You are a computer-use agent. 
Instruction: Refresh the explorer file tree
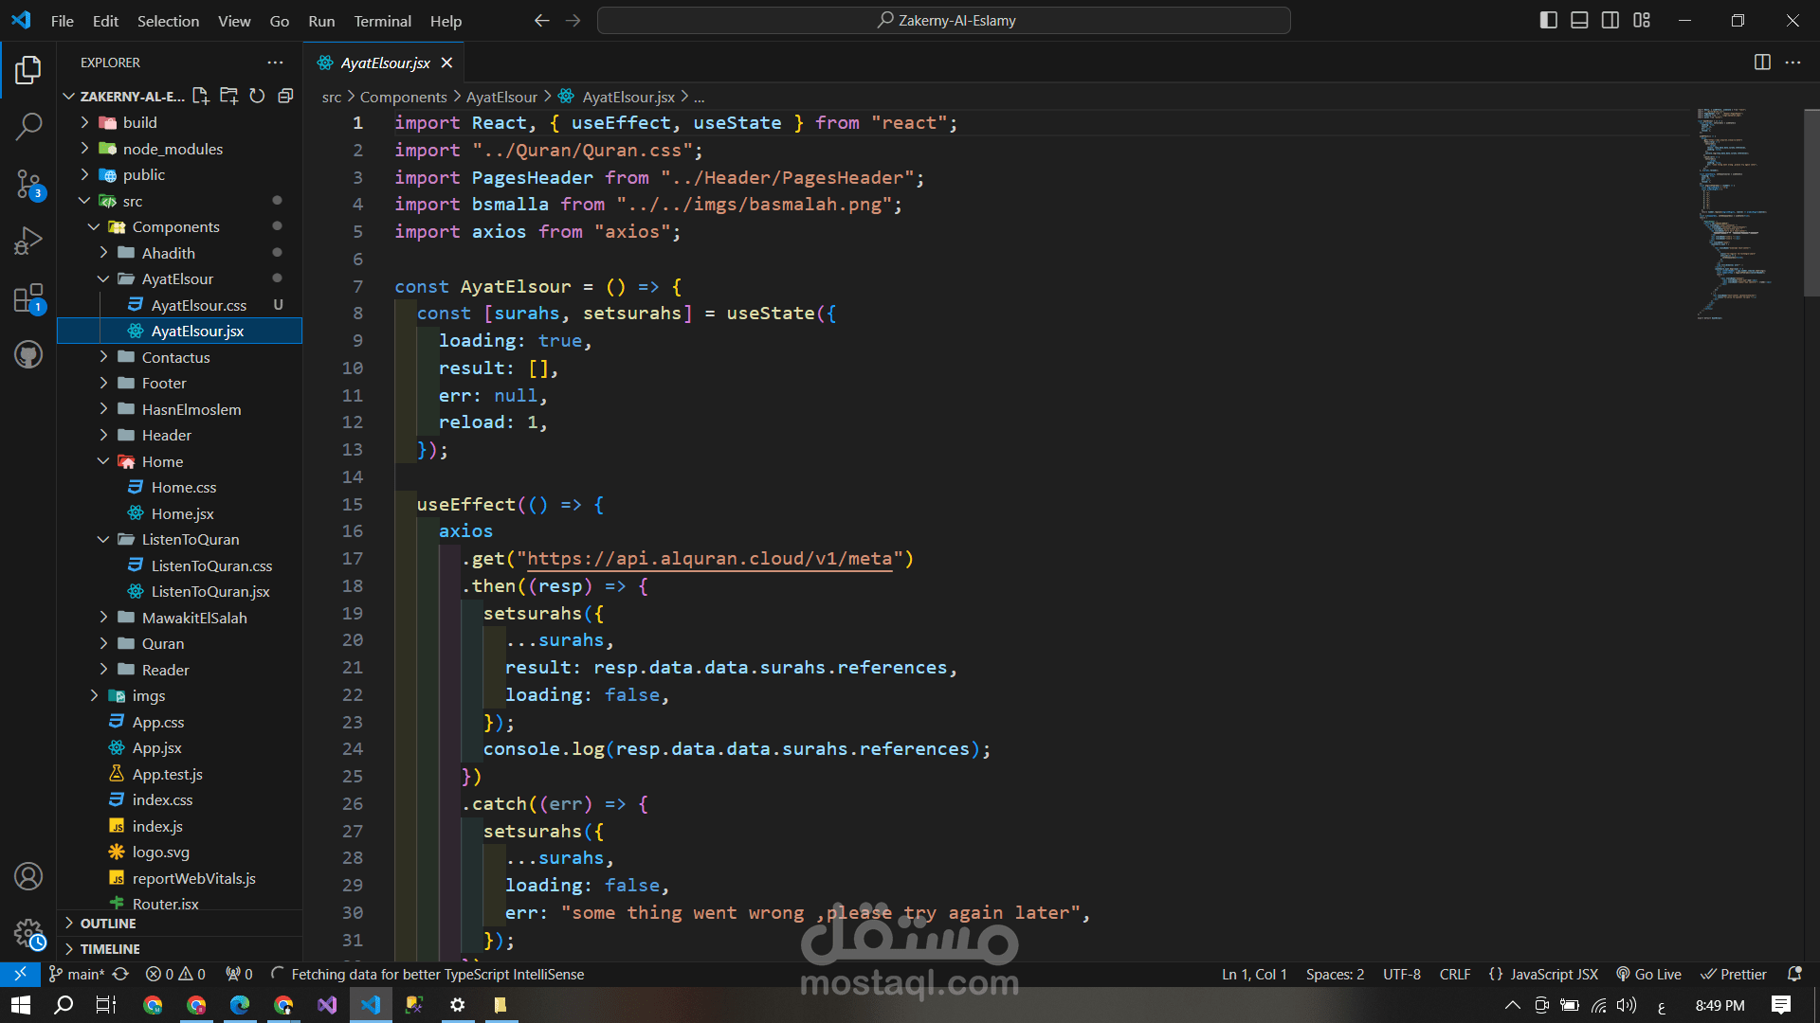(257, 96)
